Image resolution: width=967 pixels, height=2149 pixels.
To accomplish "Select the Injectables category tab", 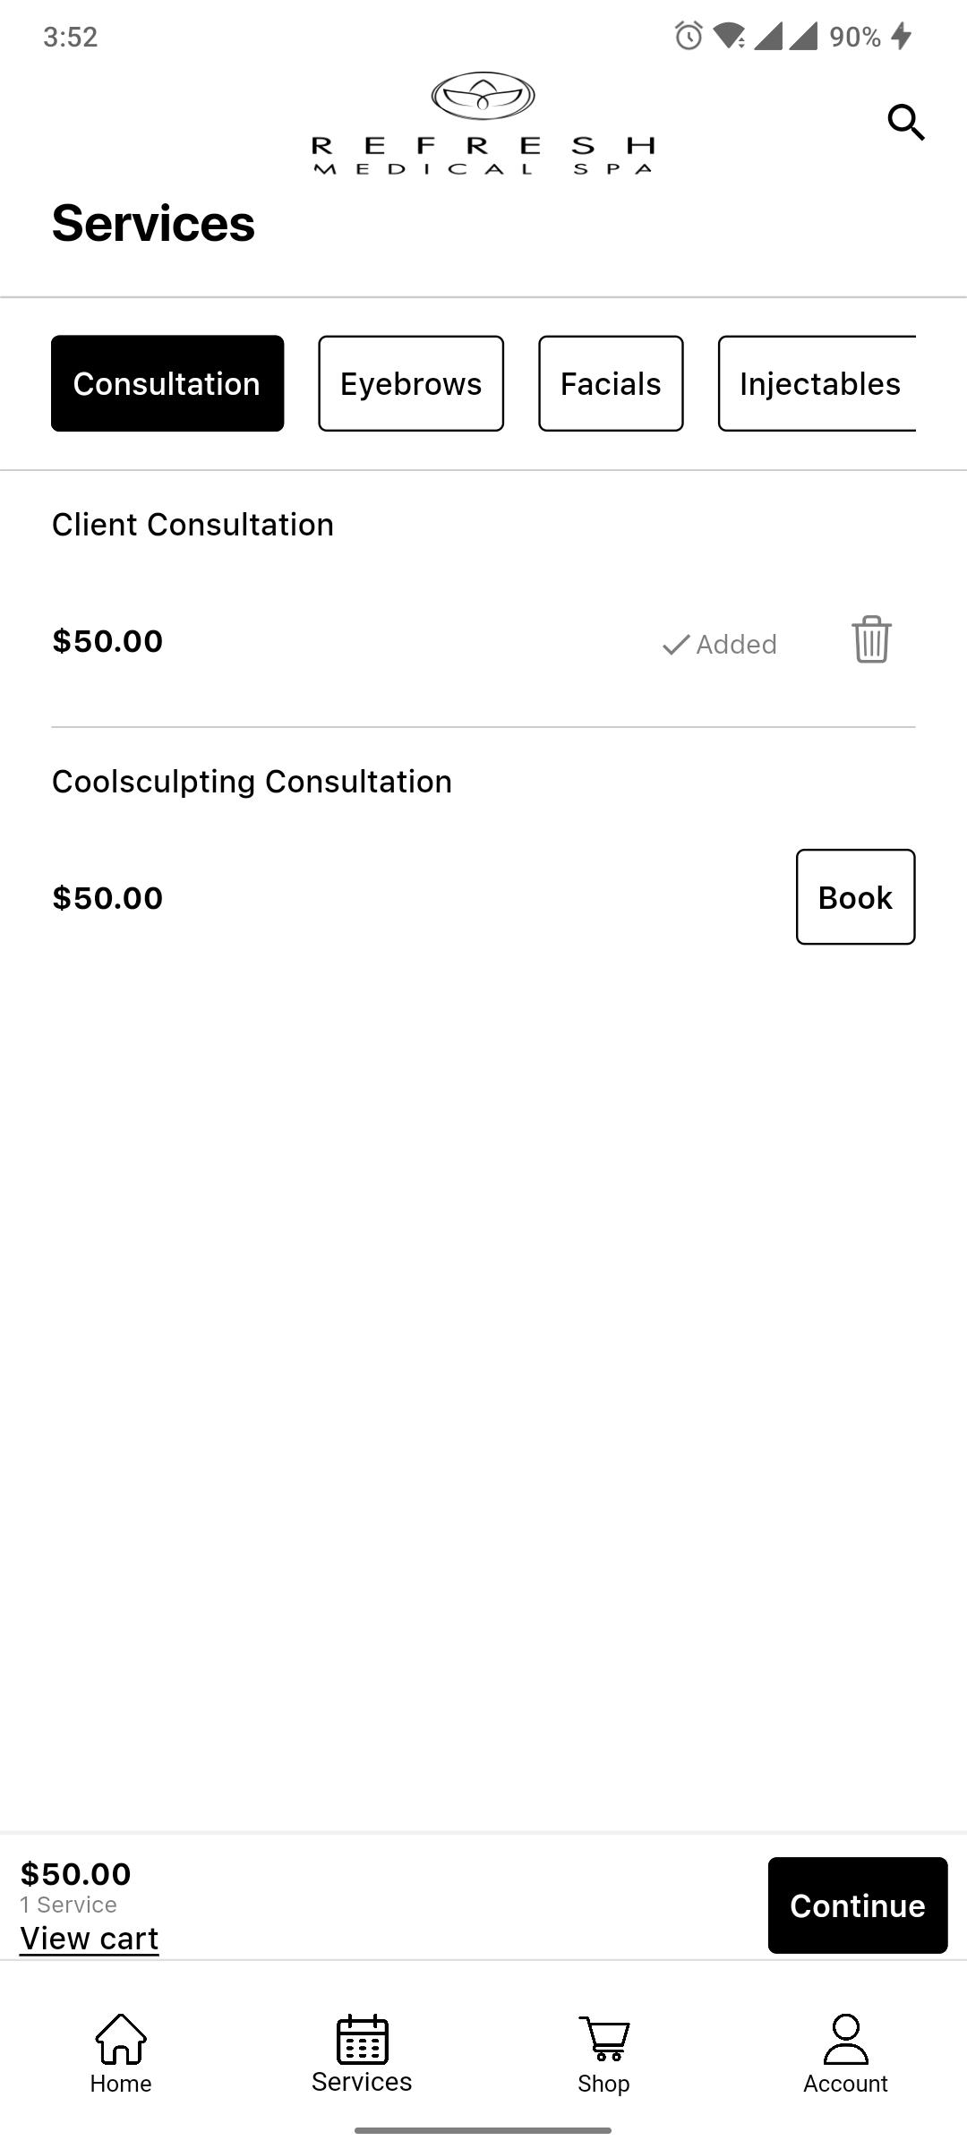I will coord(817,383).
